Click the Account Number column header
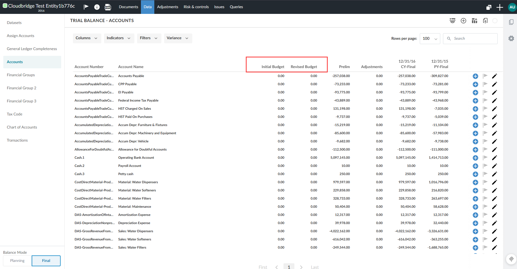 tap(89, 67)
